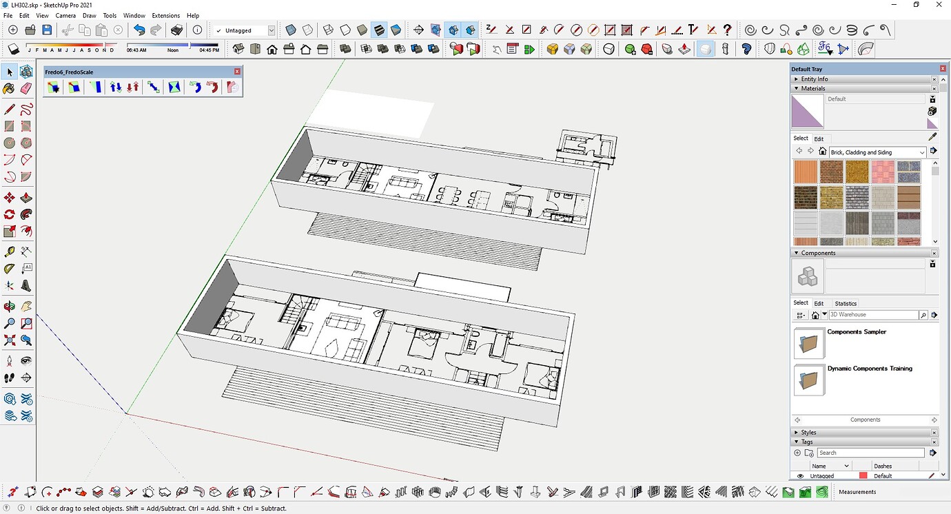Open the Brick, Cladding and Siding dropdown
This screenshot has height=514, width=951.
(x=922, y=152)
